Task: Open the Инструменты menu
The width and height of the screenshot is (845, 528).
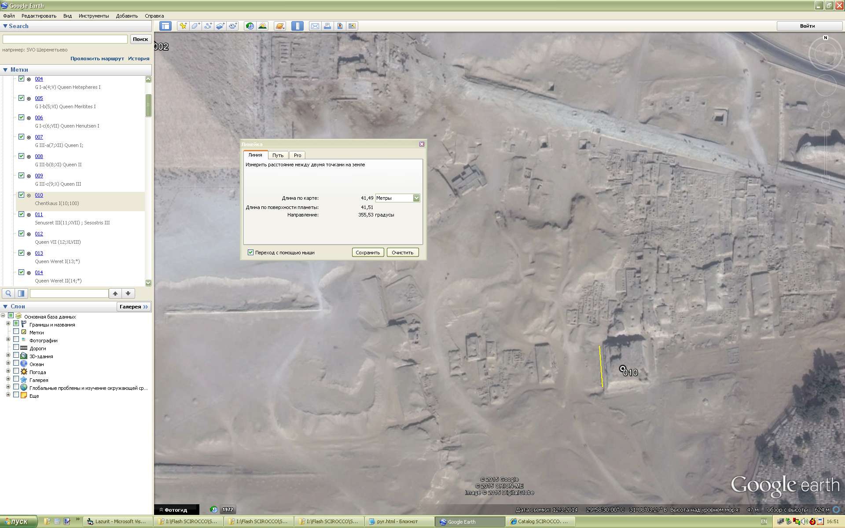Action: (93, 16)
